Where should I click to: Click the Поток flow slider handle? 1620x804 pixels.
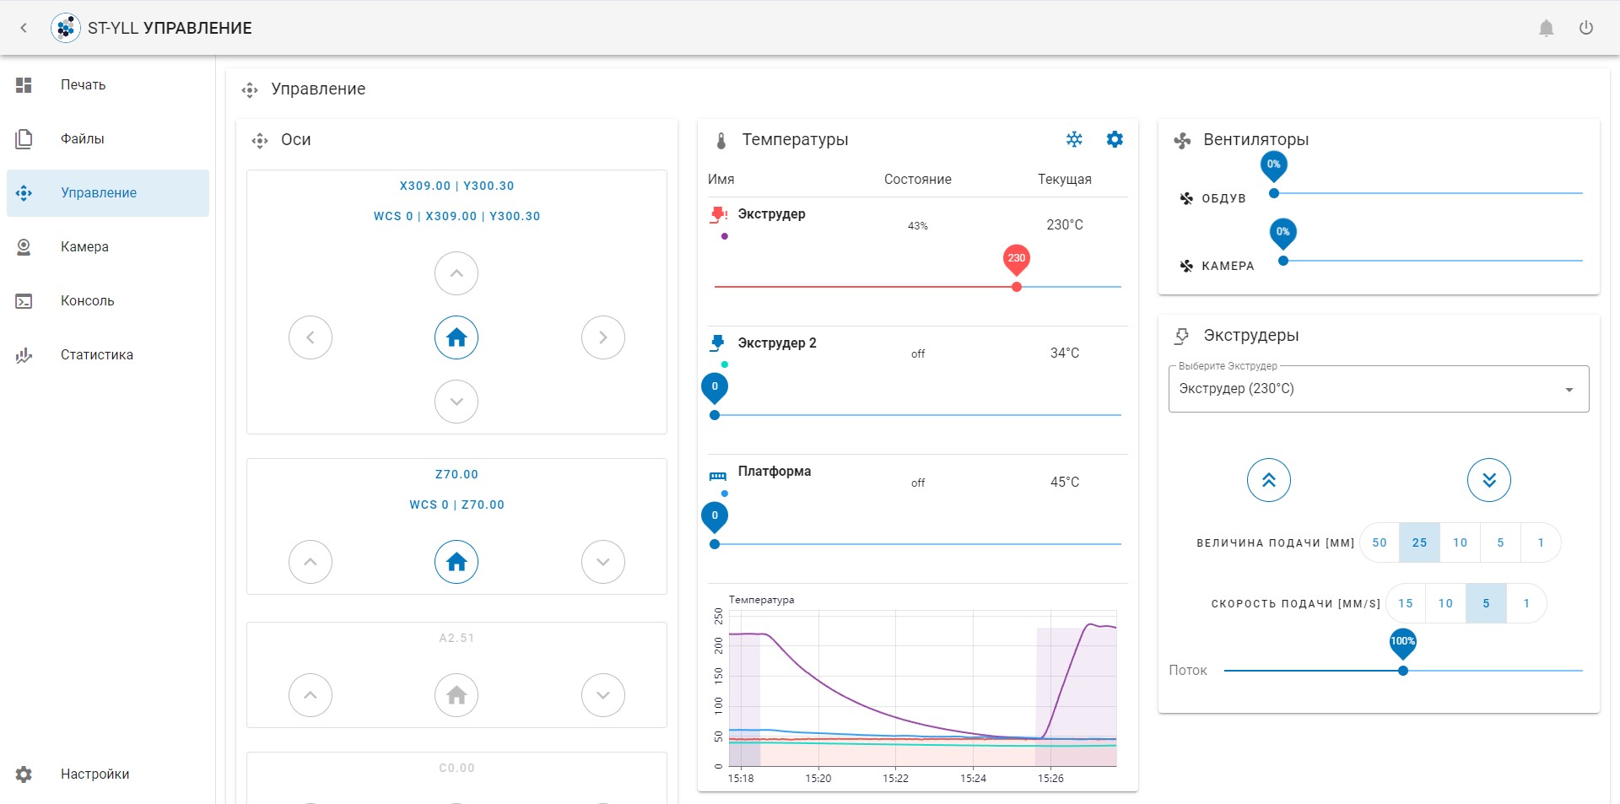1403,671
